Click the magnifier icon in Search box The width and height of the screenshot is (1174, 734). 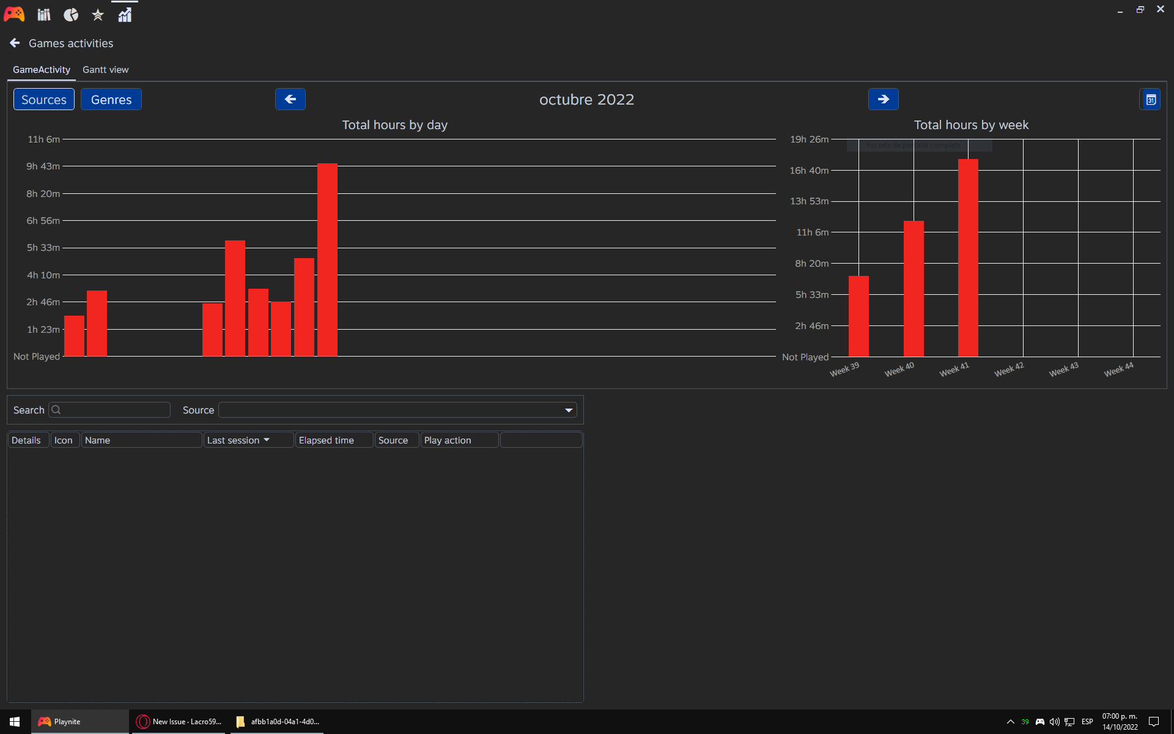56,410
